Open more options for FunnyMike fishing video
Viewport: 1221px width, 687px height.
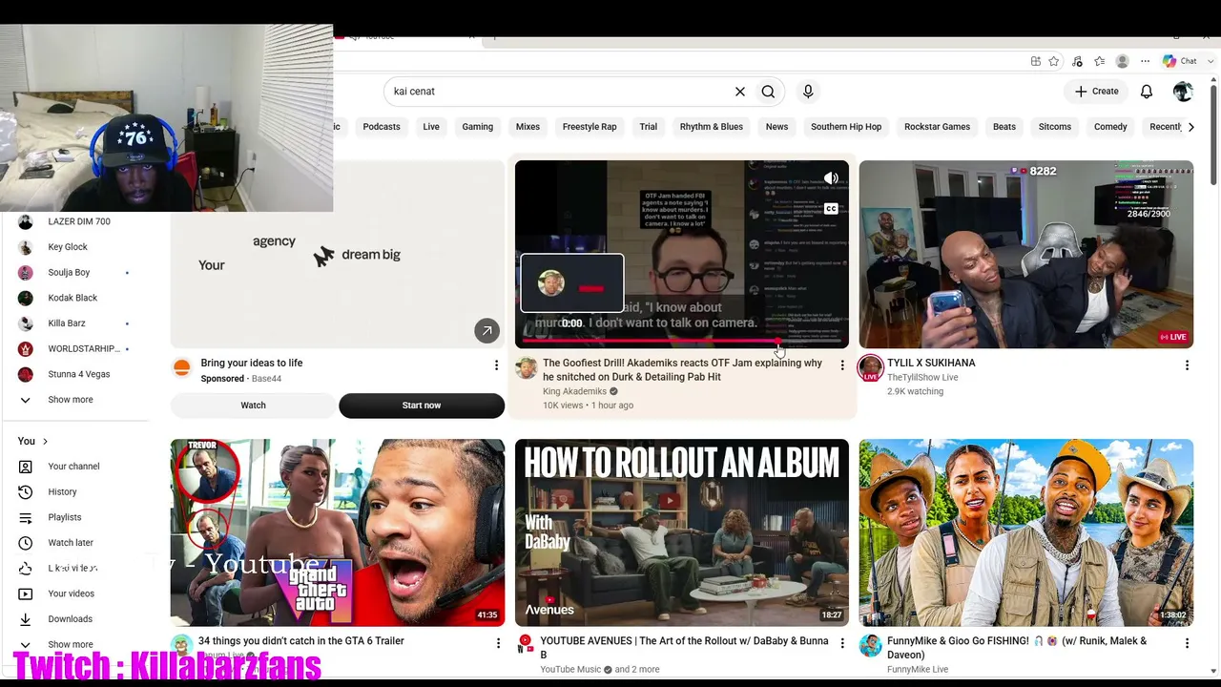[1187, 644]
